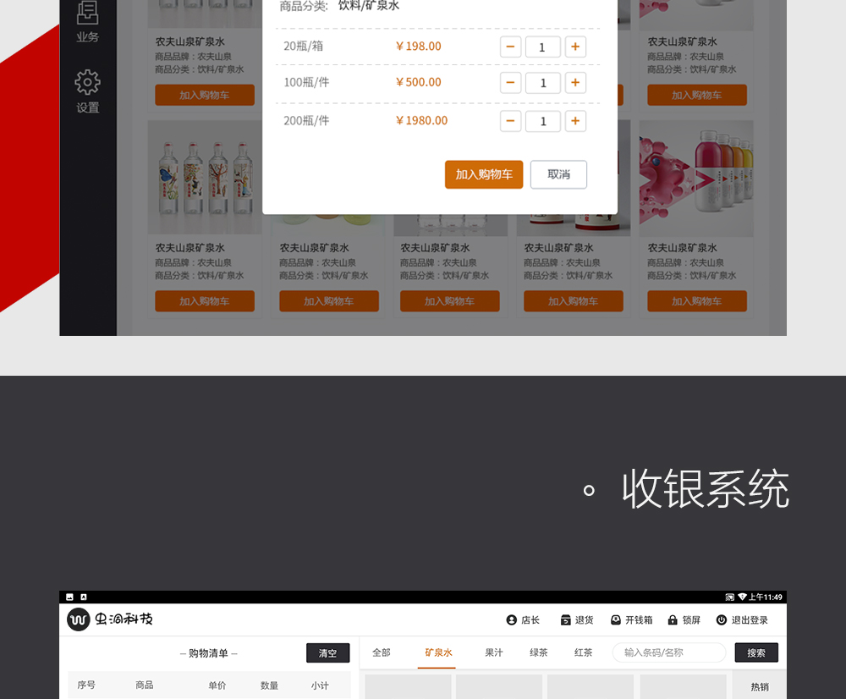Open the cash drawer with 开钱箱
This screenshot has height=699, width=846.
[x=631, y=620]
